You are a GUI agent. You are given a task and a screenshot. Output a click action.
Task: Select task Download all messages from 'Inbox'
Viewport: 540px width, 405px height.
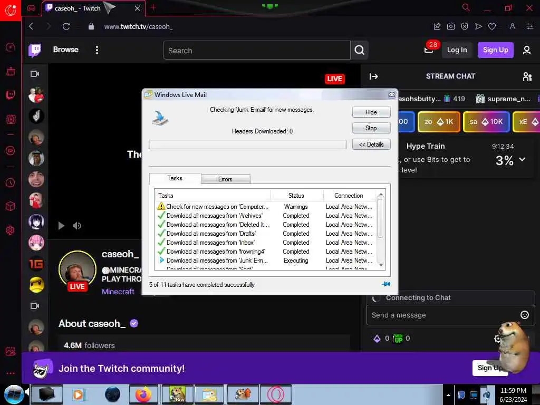point(265,243)
